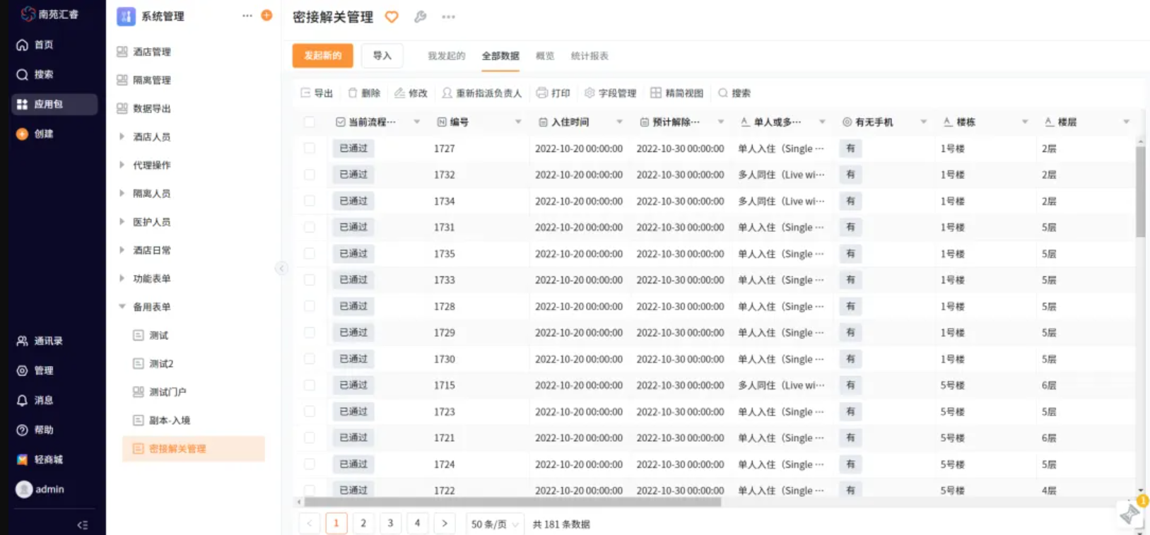The image size is (1150, 535).
Task: Expand the 酒店人员 tree node
Action: (122, 136)
